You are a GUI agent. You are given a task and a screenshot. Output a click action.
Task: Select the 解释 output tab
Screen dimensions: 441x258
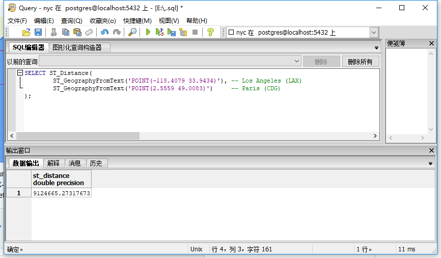(53, 163)
